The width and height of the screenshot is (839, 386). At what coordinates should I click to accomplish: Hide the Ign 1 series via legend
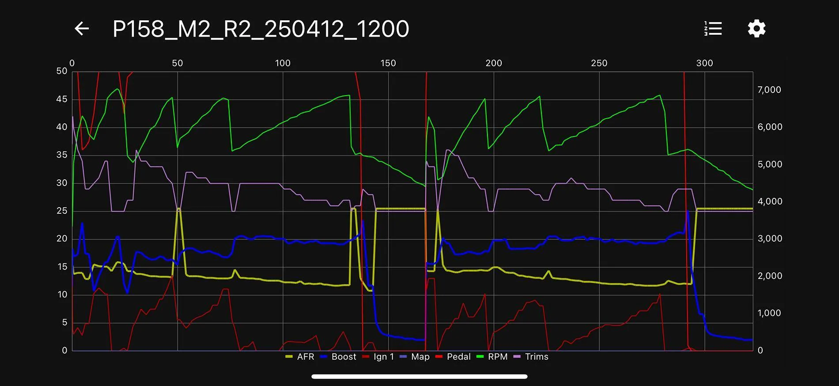click(x=378, y=356)
